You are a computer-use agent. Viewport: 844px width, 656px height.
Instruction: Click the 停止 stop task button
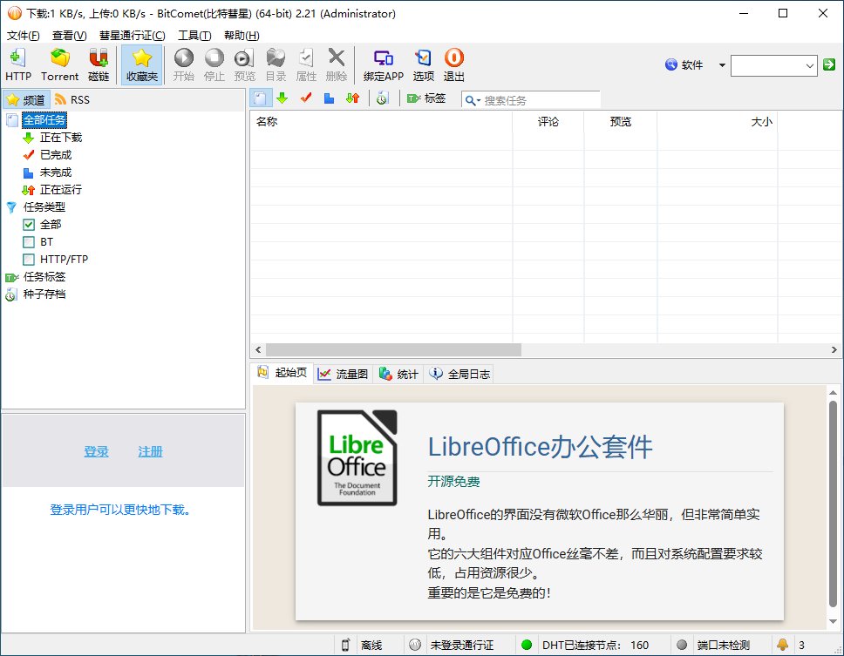pos(214,65)
